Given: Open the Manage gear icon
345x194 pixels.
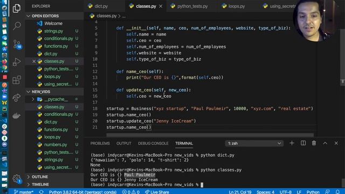Looking at the screenshot, I should [x=17, y=178].
